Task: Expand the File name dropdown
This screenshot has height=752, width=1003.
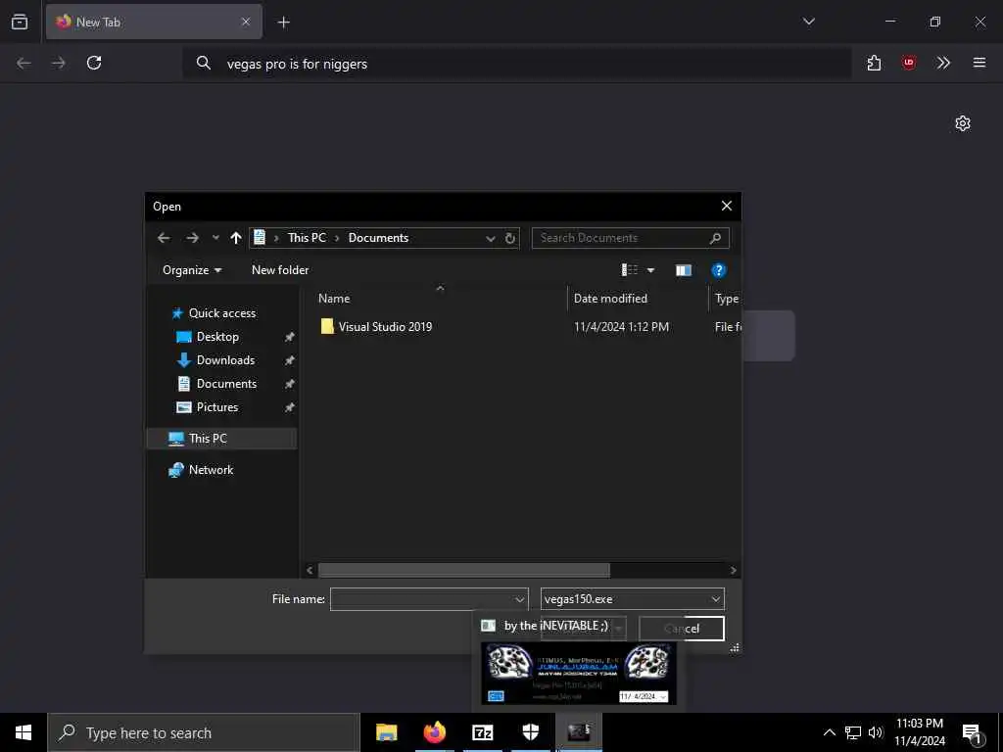Action: coord(519,600)
